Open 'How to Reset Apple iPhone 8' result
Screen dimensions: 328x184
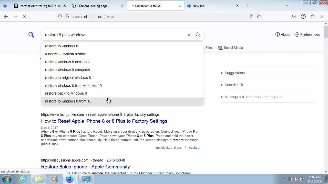pos(104,121)
